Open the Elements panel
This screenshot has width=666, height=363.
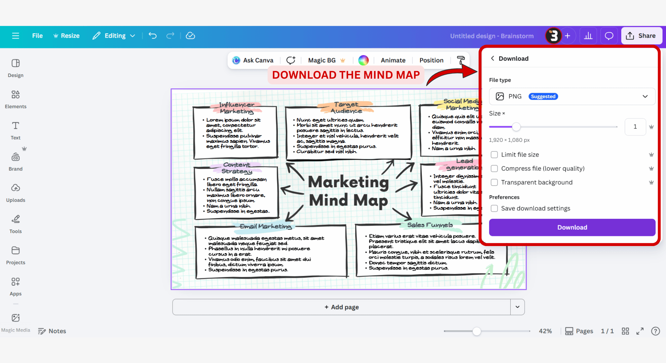pos(15,99)
